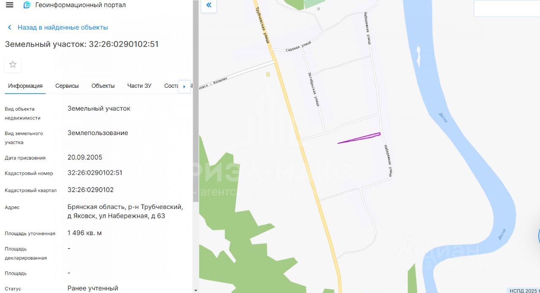Collapse side panel with double chevron button
Screen dimensions: 540x293
[209, 5]
